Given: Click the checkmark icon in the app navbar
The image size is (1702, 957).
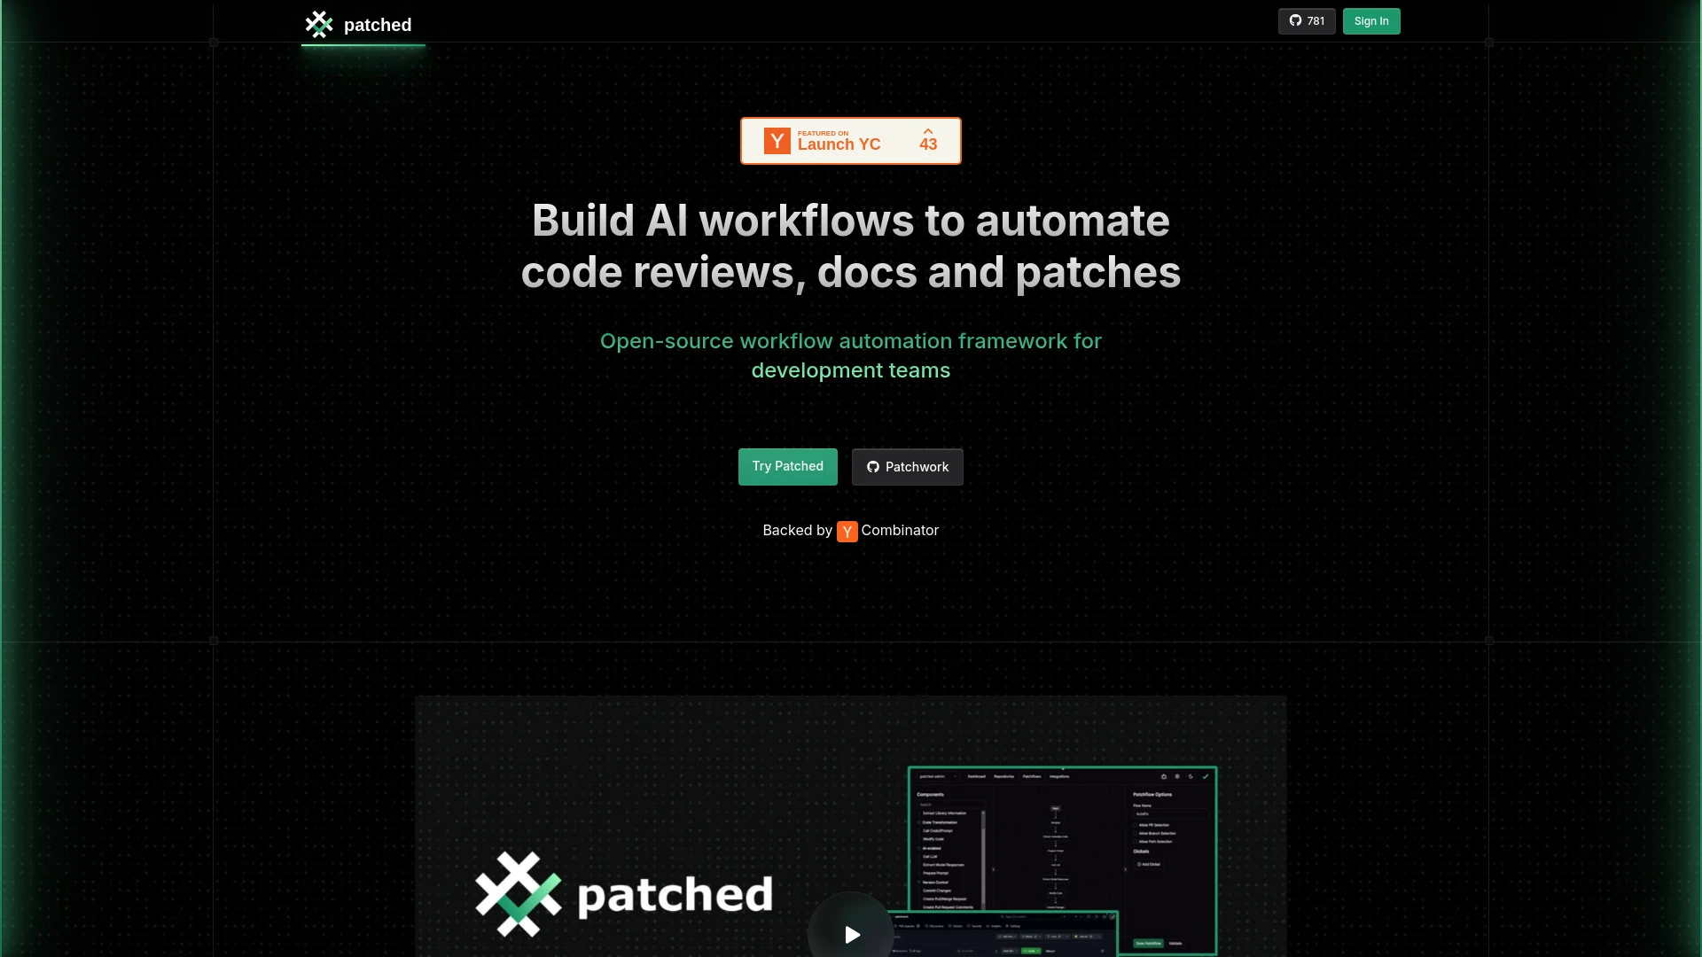Looking at the screenshot, I should point(1206,777).
